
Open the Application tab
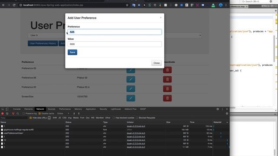pyautogui.click(x=91, y=109)
